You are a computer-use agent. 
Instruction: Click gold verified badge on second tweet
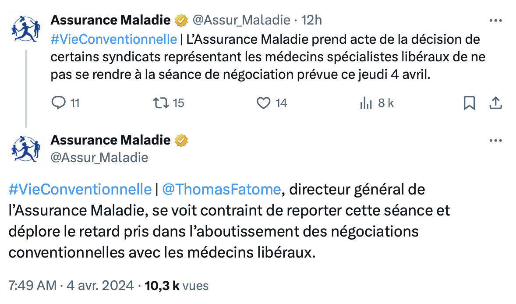[181, 141]
